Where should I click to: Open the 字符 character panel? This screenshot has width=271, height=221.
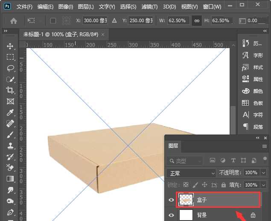coord(253,115)
